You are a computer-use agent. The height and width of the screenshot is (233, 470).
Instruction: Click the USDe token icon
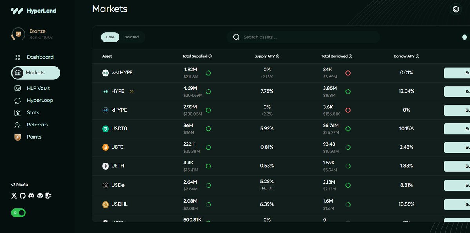pyautogui.click(x=105, y=185)
